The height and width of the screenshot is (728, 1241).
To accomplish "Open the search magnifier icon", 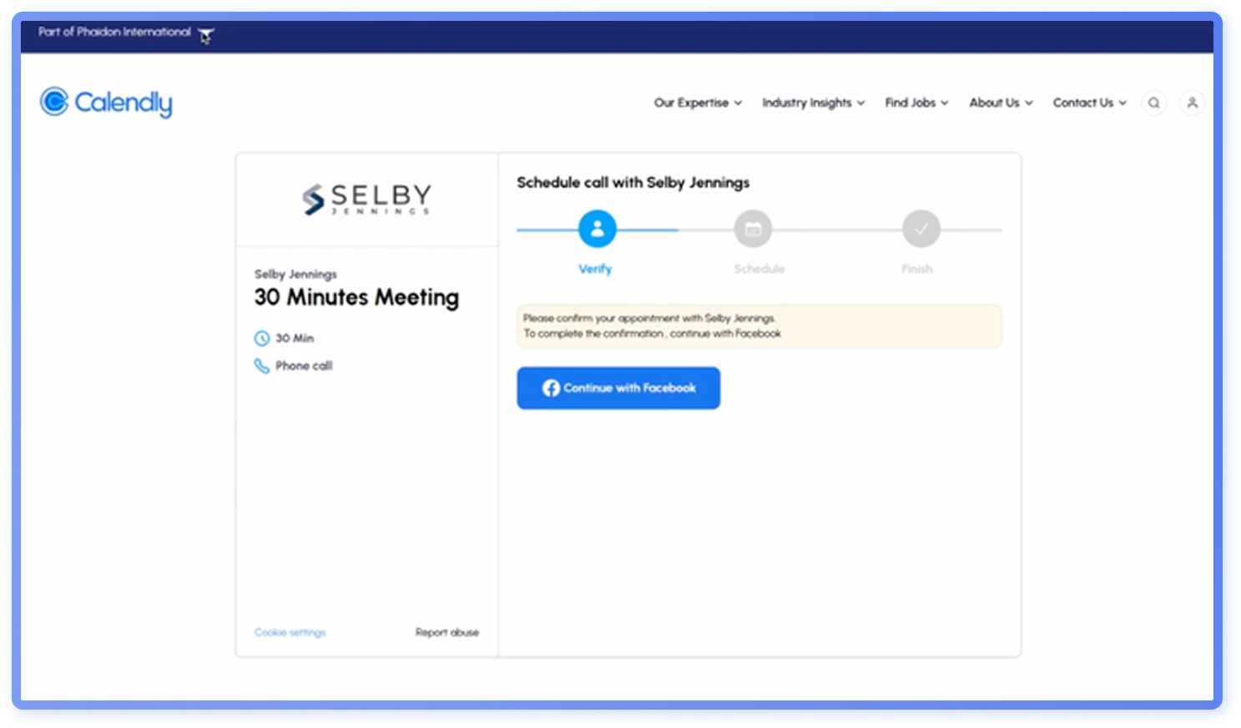I will pos(1153,103).
